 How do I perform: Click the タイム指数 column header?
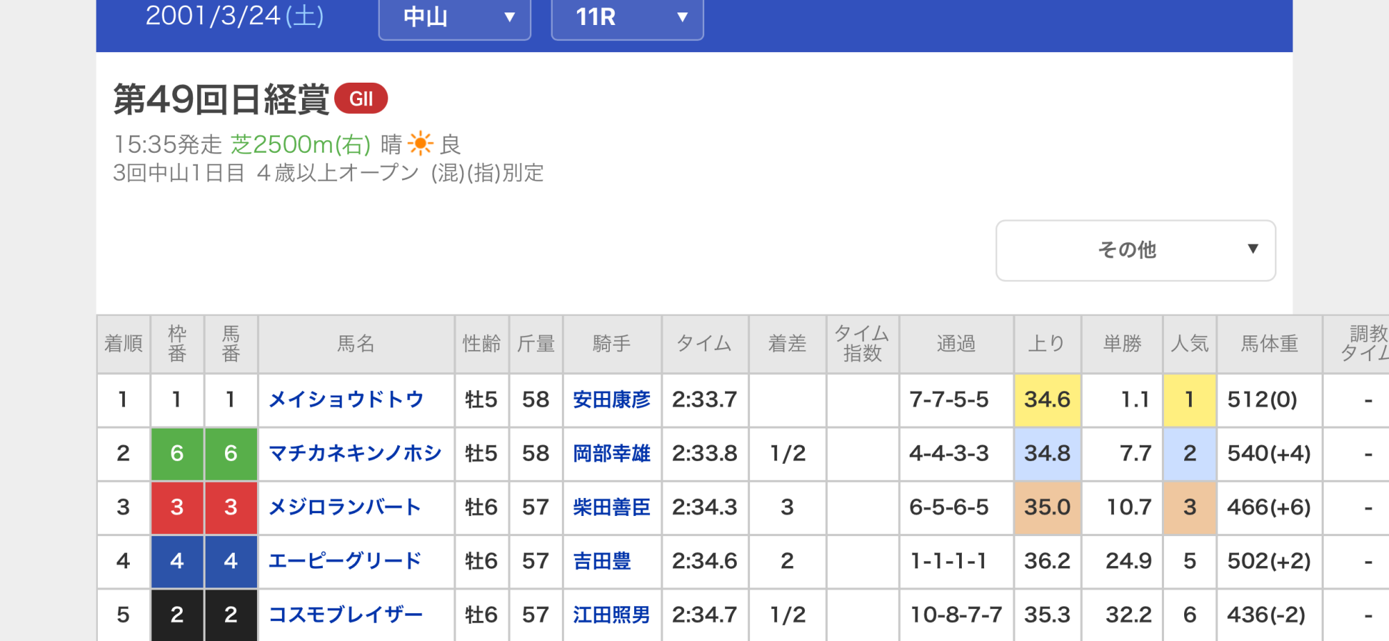[x=862, y=344]
